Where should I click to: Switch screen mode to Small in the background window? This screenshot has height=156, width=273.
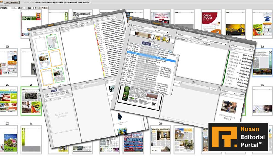pos(44,2)
